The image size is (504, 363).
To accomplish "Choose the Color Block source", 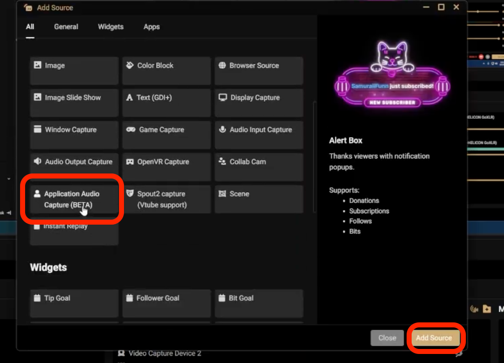I will [166, 66].
